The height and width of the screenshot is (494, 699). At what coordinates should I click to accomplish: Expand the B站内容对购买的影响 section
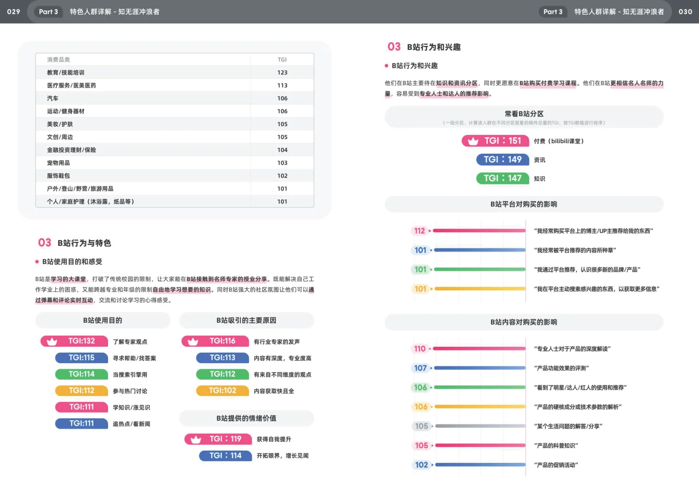(524, 322)
